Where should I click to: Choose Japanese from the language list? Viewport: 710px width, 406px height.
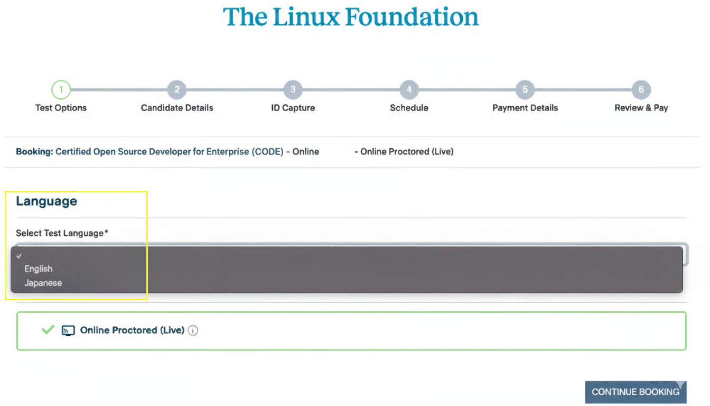coord(43,283)
